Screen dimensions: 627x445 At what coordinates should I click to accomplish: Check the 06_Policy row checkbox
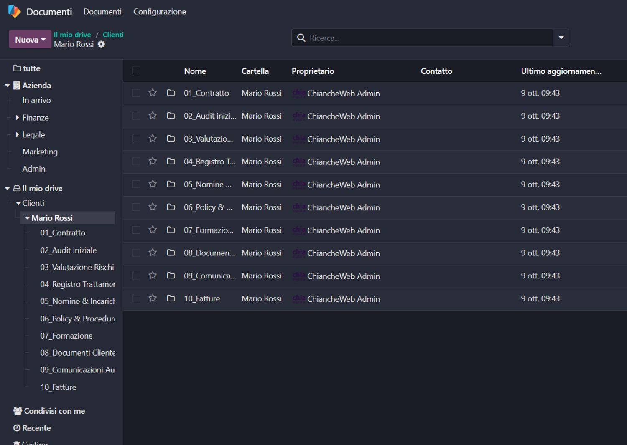136,207
